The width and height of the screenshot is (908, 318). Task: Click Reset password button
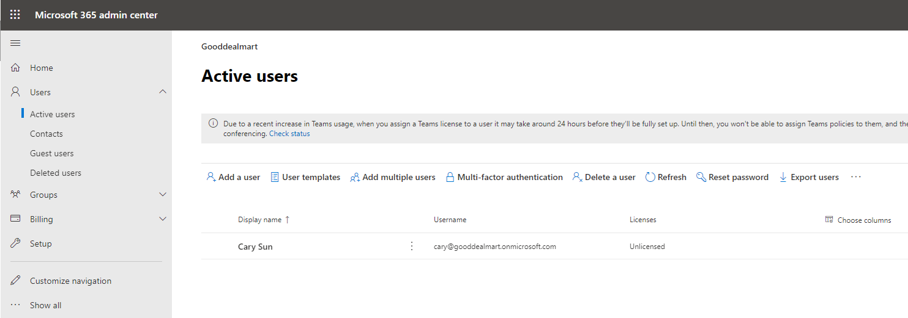732,177
